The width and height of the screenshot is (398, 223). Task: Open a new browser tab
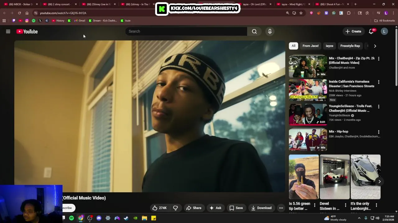[355, 4]
